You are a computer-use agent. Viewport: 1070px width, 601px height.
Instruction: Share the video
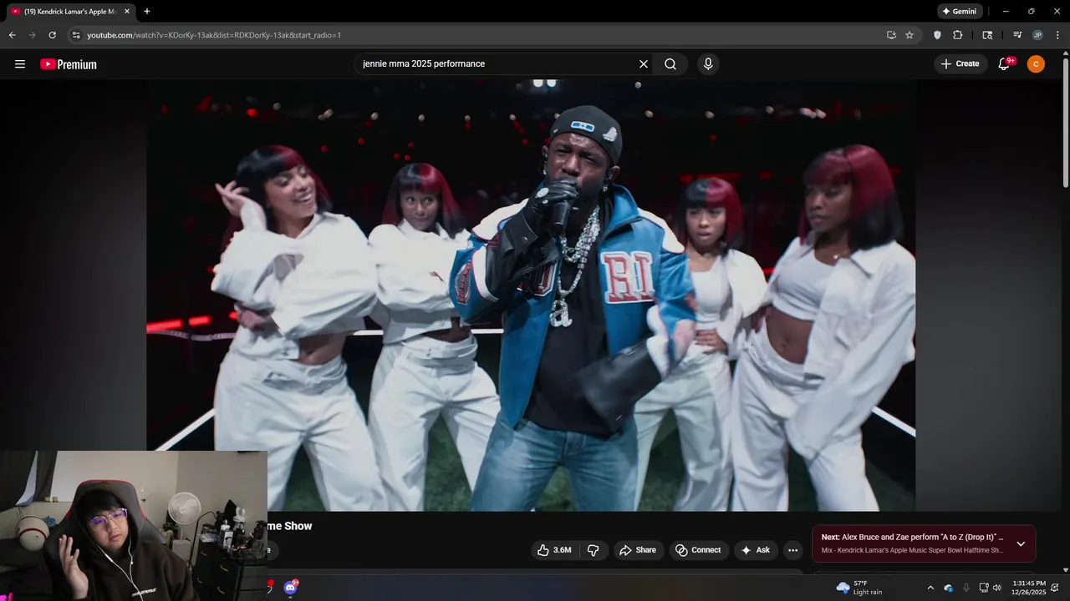click(637, 550)
